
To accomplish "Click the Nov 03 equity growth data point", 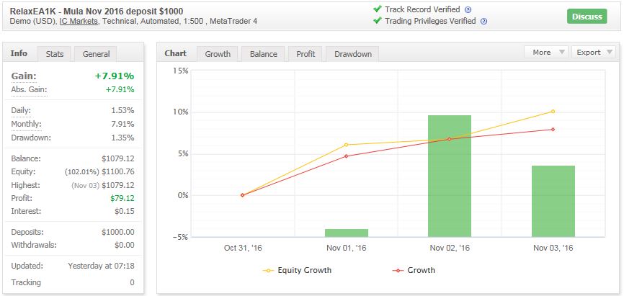I will (x=553, y=112).
